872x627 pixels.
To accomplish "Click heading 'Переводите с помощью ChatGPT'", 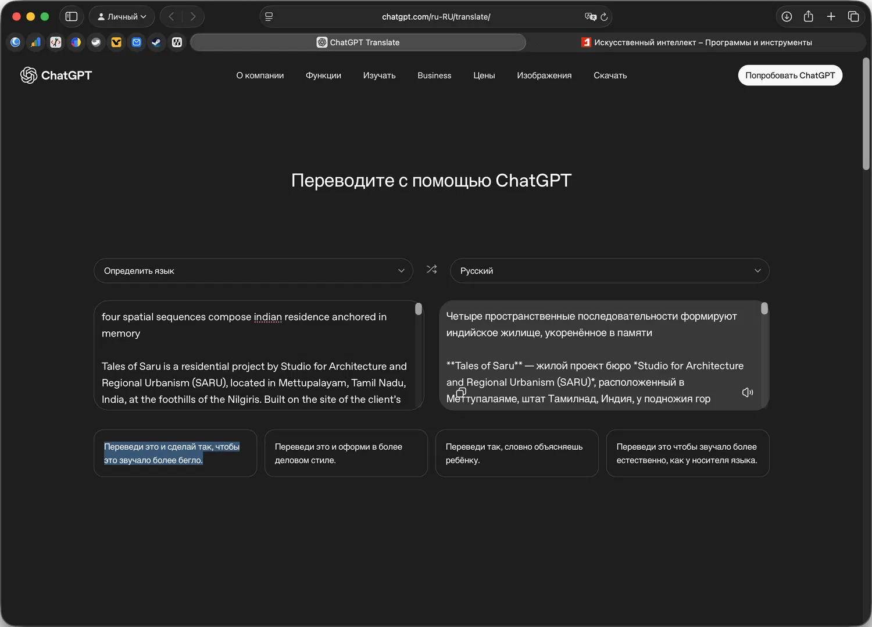I will 431,181.
